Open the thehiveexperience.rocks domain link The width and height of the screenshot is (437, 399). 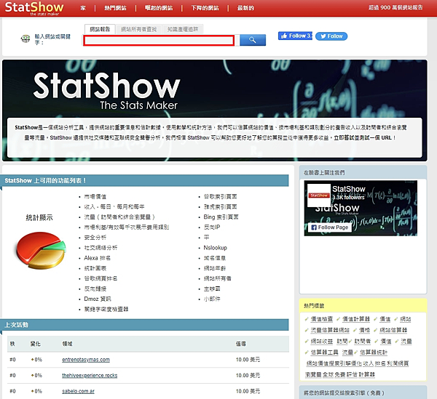[90, 376]
